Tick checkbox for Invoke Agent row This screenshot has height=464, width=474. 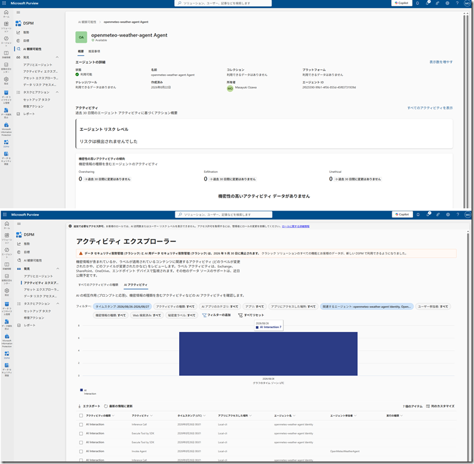(81, 451)
